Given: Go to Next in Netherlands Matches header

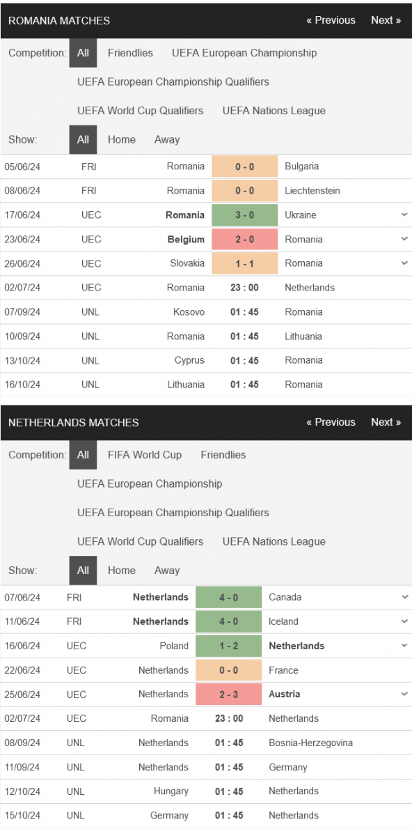Looking at the screenshot, I should click(x=386, y=422).
